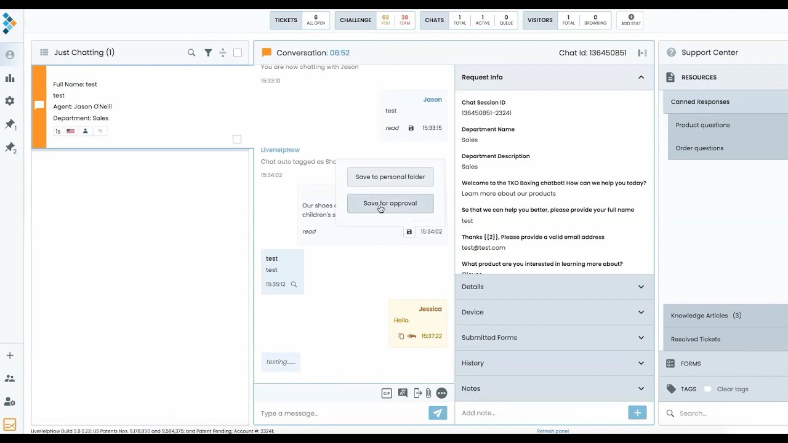
Task: Tick the checkbox on the test chat card
Action: coord(237,139)
